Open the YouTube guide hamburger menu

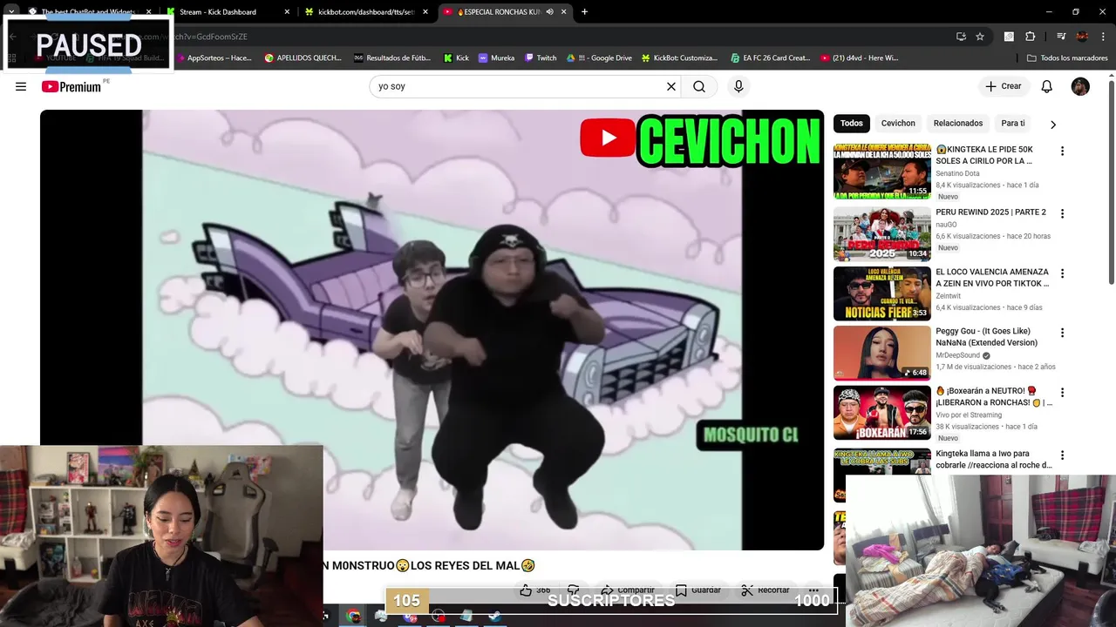click(21, 86)
